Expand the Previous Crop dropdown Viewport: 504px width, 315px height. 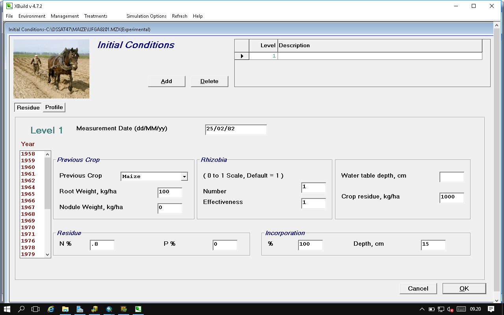tap(184, 177)
